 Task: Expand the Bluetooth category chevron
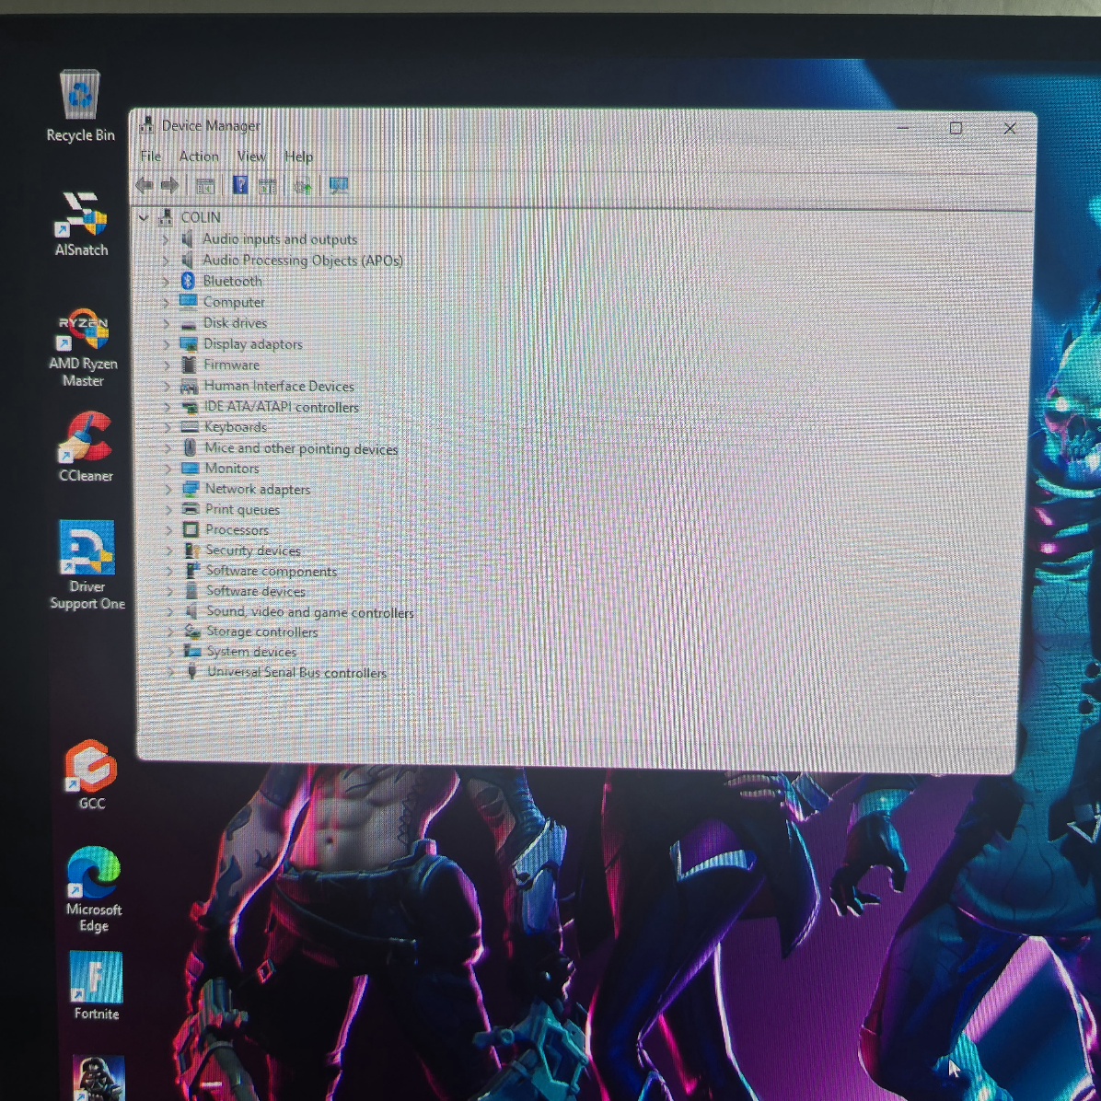(166, 282)
